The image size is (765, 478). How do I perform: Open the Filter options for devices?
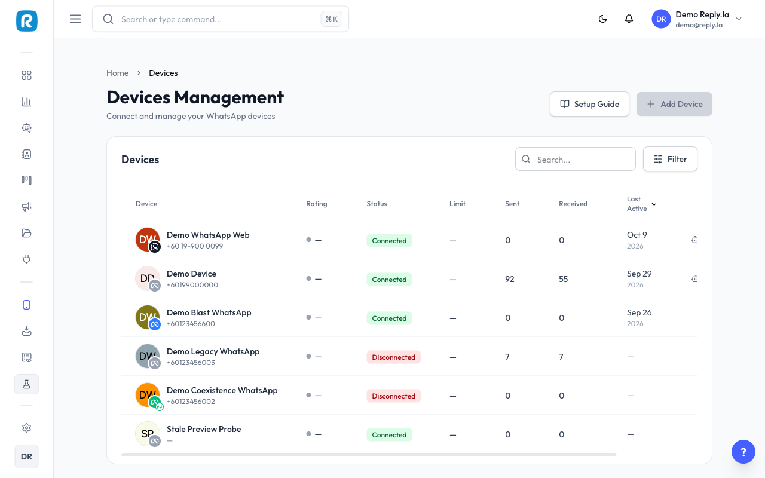670,159
